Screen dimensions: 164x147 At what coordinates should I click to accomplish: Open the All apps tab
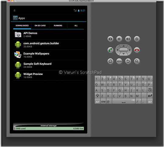point(76,26)
